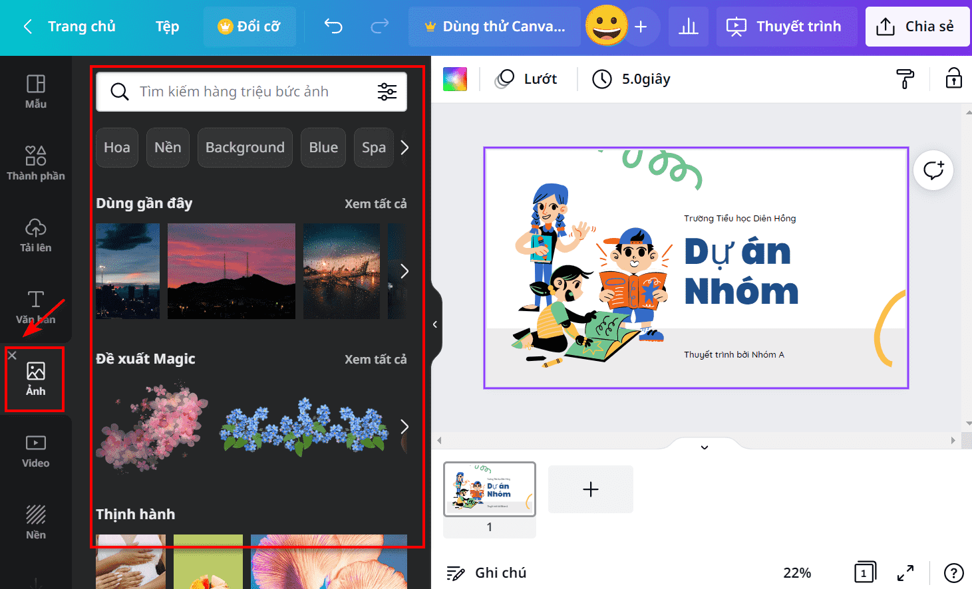Add a comment on the slide

click(933, 170)
